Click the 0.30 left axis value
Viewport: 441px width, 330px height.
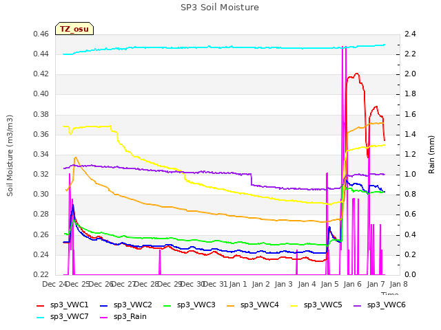click(41, 194)
